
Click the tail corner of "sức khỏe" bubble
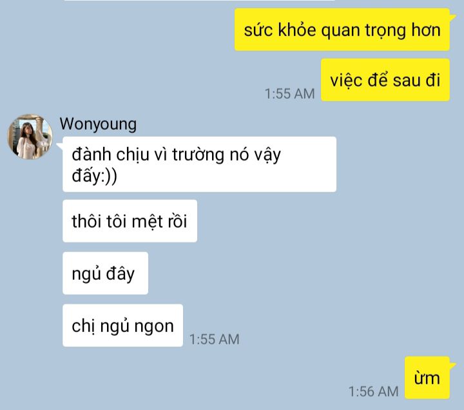[453, 17]
